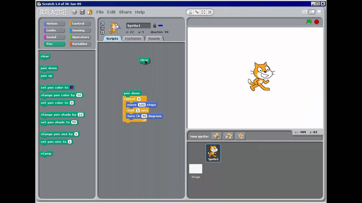Screen dimensions: 362x203
Task: Select the Sound blocks category
Action: click(x=54, y=37)
